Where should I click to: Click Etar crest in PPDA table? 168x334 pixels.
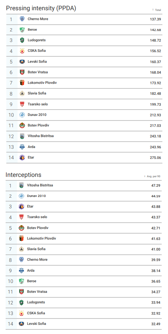point(22,157)
